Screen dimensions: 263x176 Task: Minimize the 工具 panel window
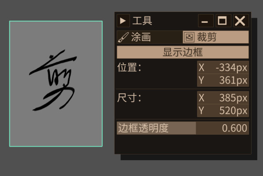[206, 21]
